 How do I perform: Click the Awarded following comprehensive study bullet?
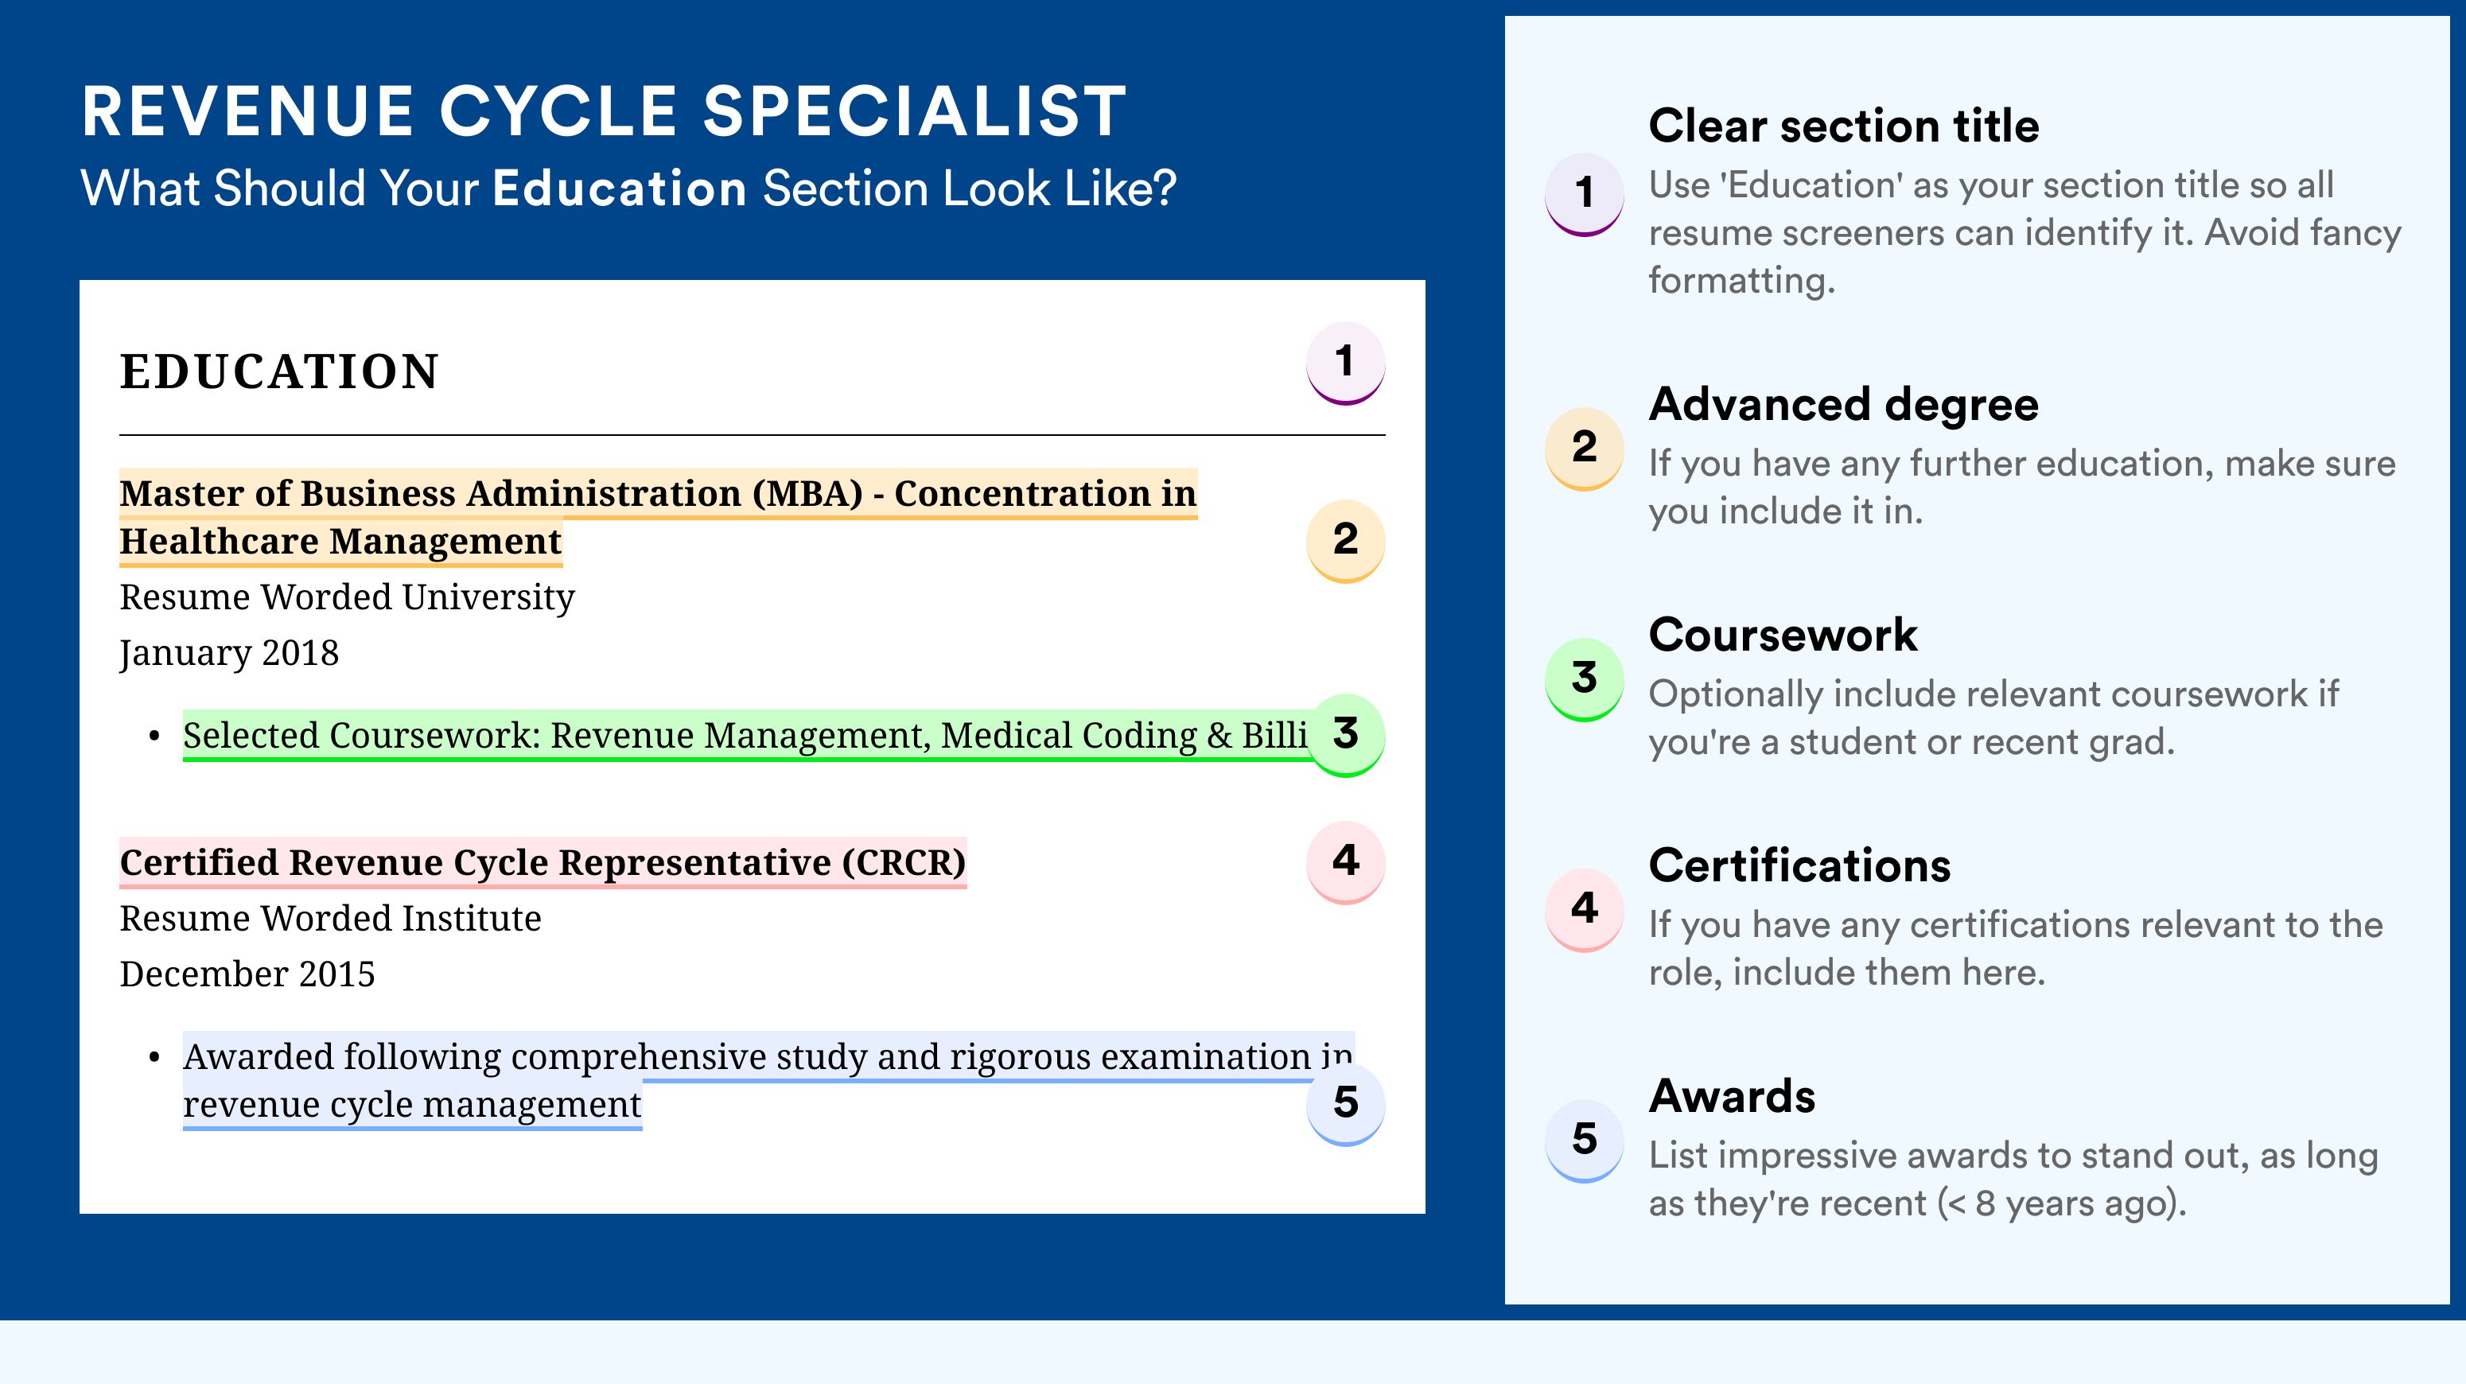(x=768, y=1081)
